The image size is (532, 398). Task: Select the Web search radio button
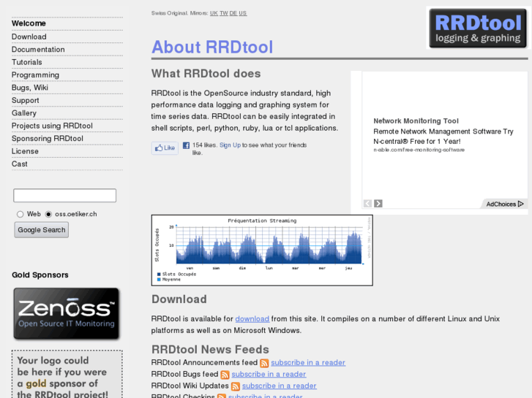click(20, 214)
